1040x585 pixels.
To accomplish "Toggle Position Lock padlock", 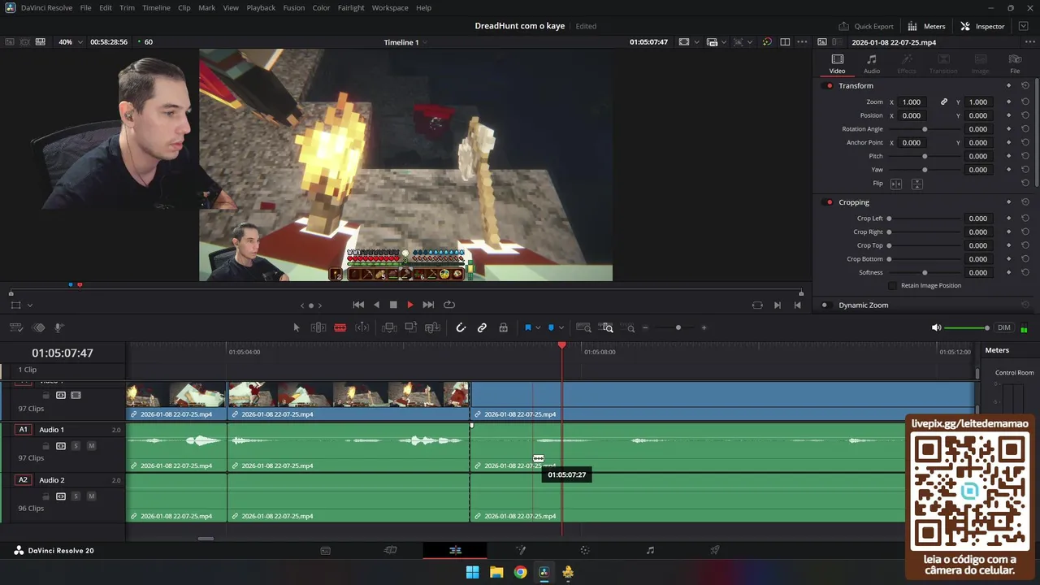I will click(503, 327).
